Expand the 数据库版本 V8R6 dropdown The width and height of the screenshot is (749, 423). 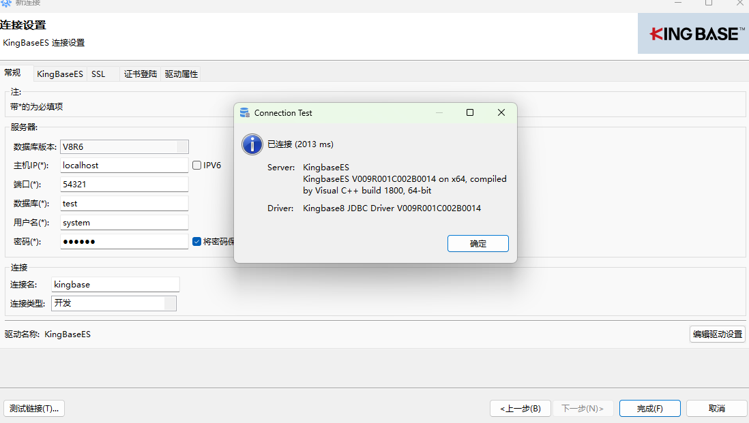(182, 147)
